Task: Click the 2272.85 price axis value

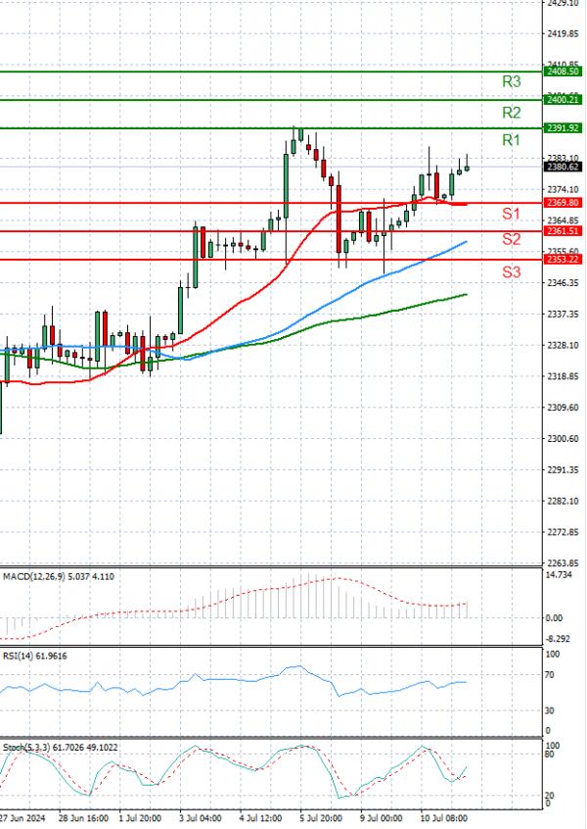Action: 563,533
